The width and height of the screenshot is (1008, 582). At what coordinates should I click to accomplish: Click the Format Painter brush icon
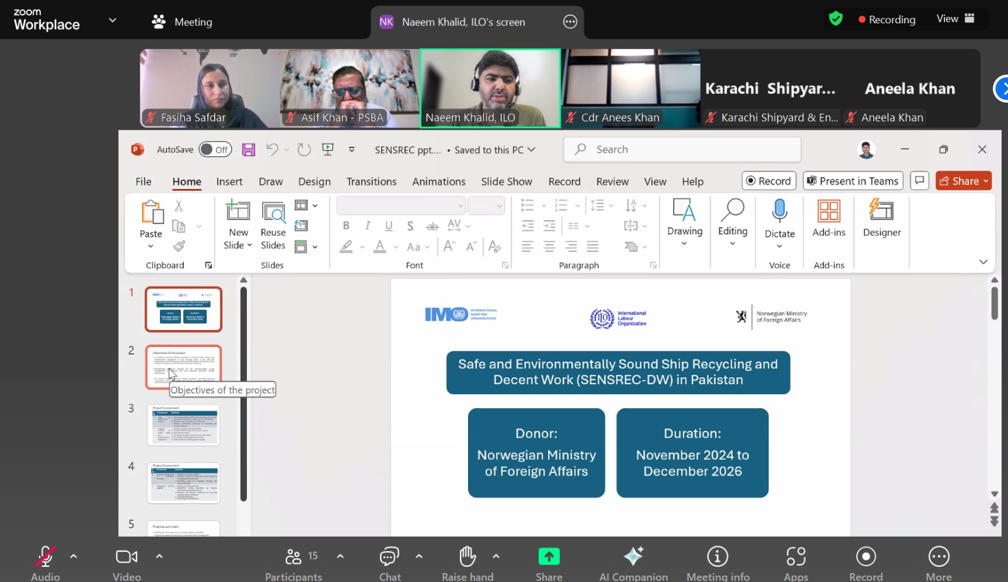(x=179, y=246)
